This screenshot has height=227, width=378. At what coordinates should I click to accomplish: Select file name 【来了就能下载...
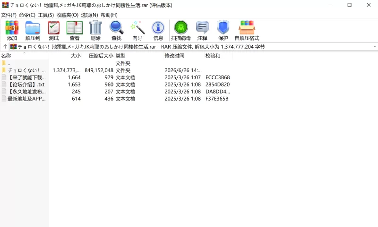[26, 77]
